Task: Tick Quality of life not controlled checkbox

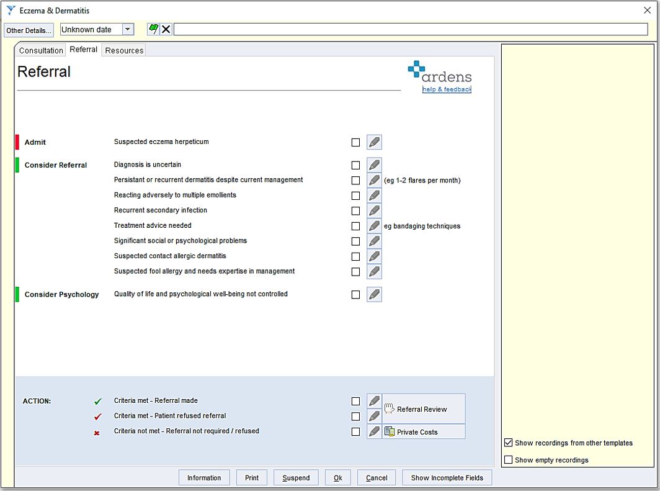Action: point(355,294)
